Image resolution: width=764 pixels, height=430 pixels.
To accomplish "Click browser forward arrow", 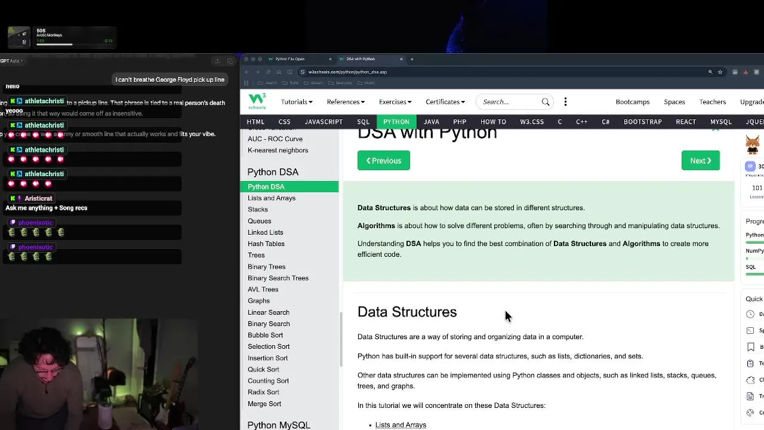I will (x=257, y=72).
